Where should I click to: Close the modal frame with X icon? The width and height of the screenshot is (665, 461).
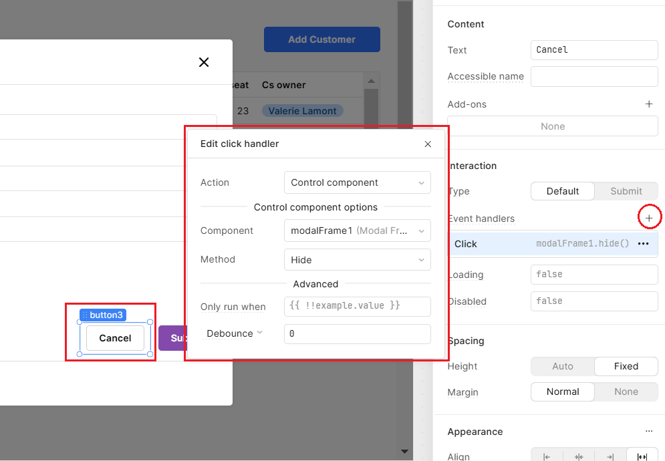pos(204,62)
